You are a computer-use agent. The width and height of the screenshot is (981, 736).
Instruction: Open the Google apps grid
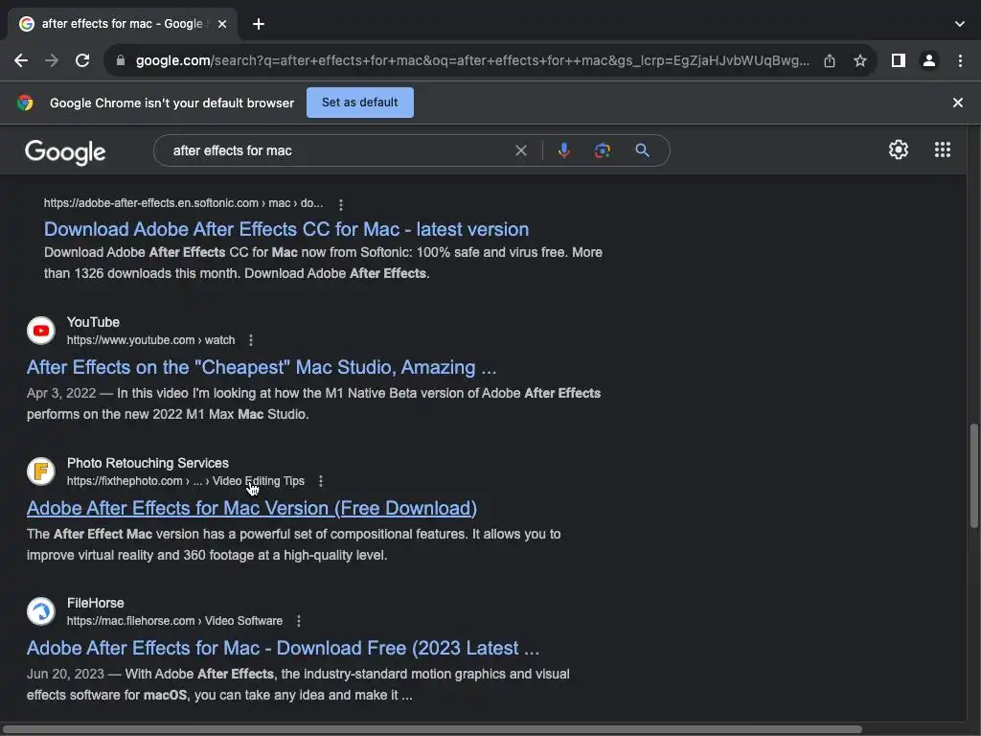[x=943, y=149]
